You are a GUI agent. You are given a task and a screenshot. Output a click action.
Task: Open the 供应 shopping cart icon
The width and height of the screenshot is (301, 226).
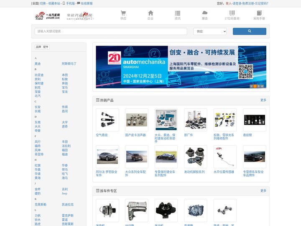pos(123,13)
